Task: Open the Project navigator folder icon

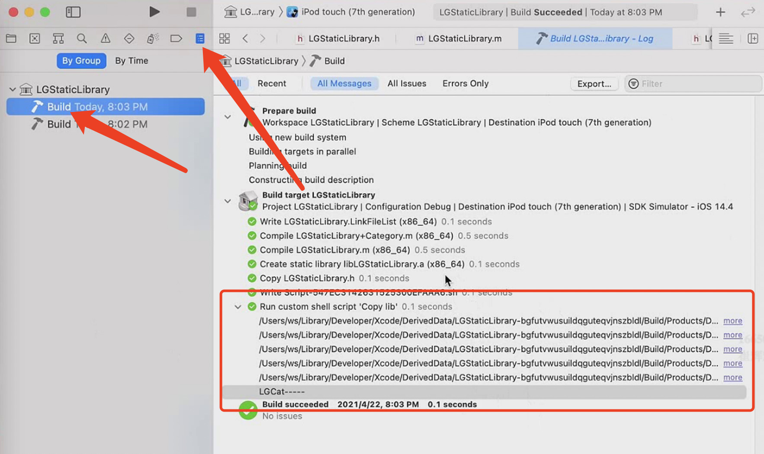Action: [x=11, y=38]
